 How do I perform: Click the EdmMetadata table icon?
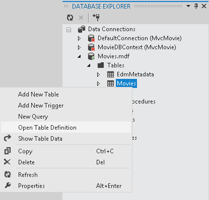[110, 74]
